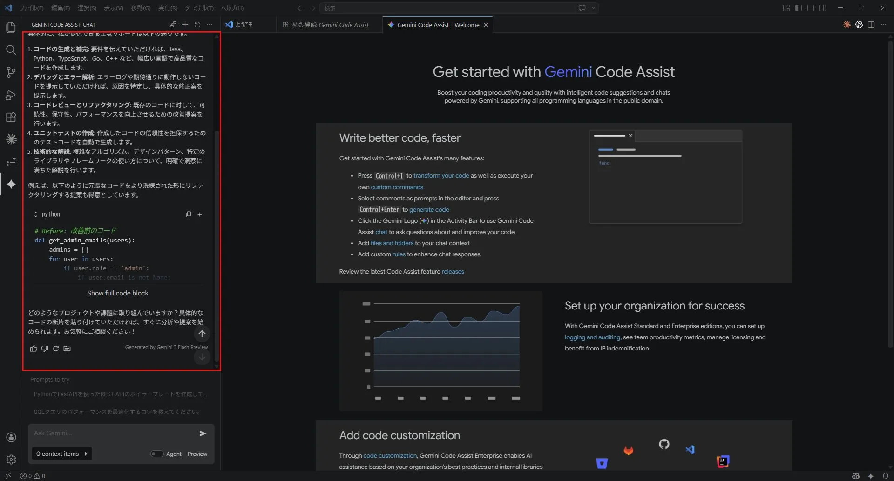Select the SQL query optimization suggested prompt
This screenshot has height=481, width=894.
point(117,412)
